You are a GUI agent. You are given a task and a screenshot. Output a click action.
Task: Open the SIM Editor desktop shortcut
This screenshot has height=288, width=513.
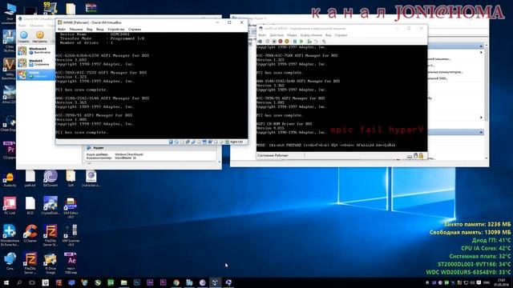(x=71, y=208)
